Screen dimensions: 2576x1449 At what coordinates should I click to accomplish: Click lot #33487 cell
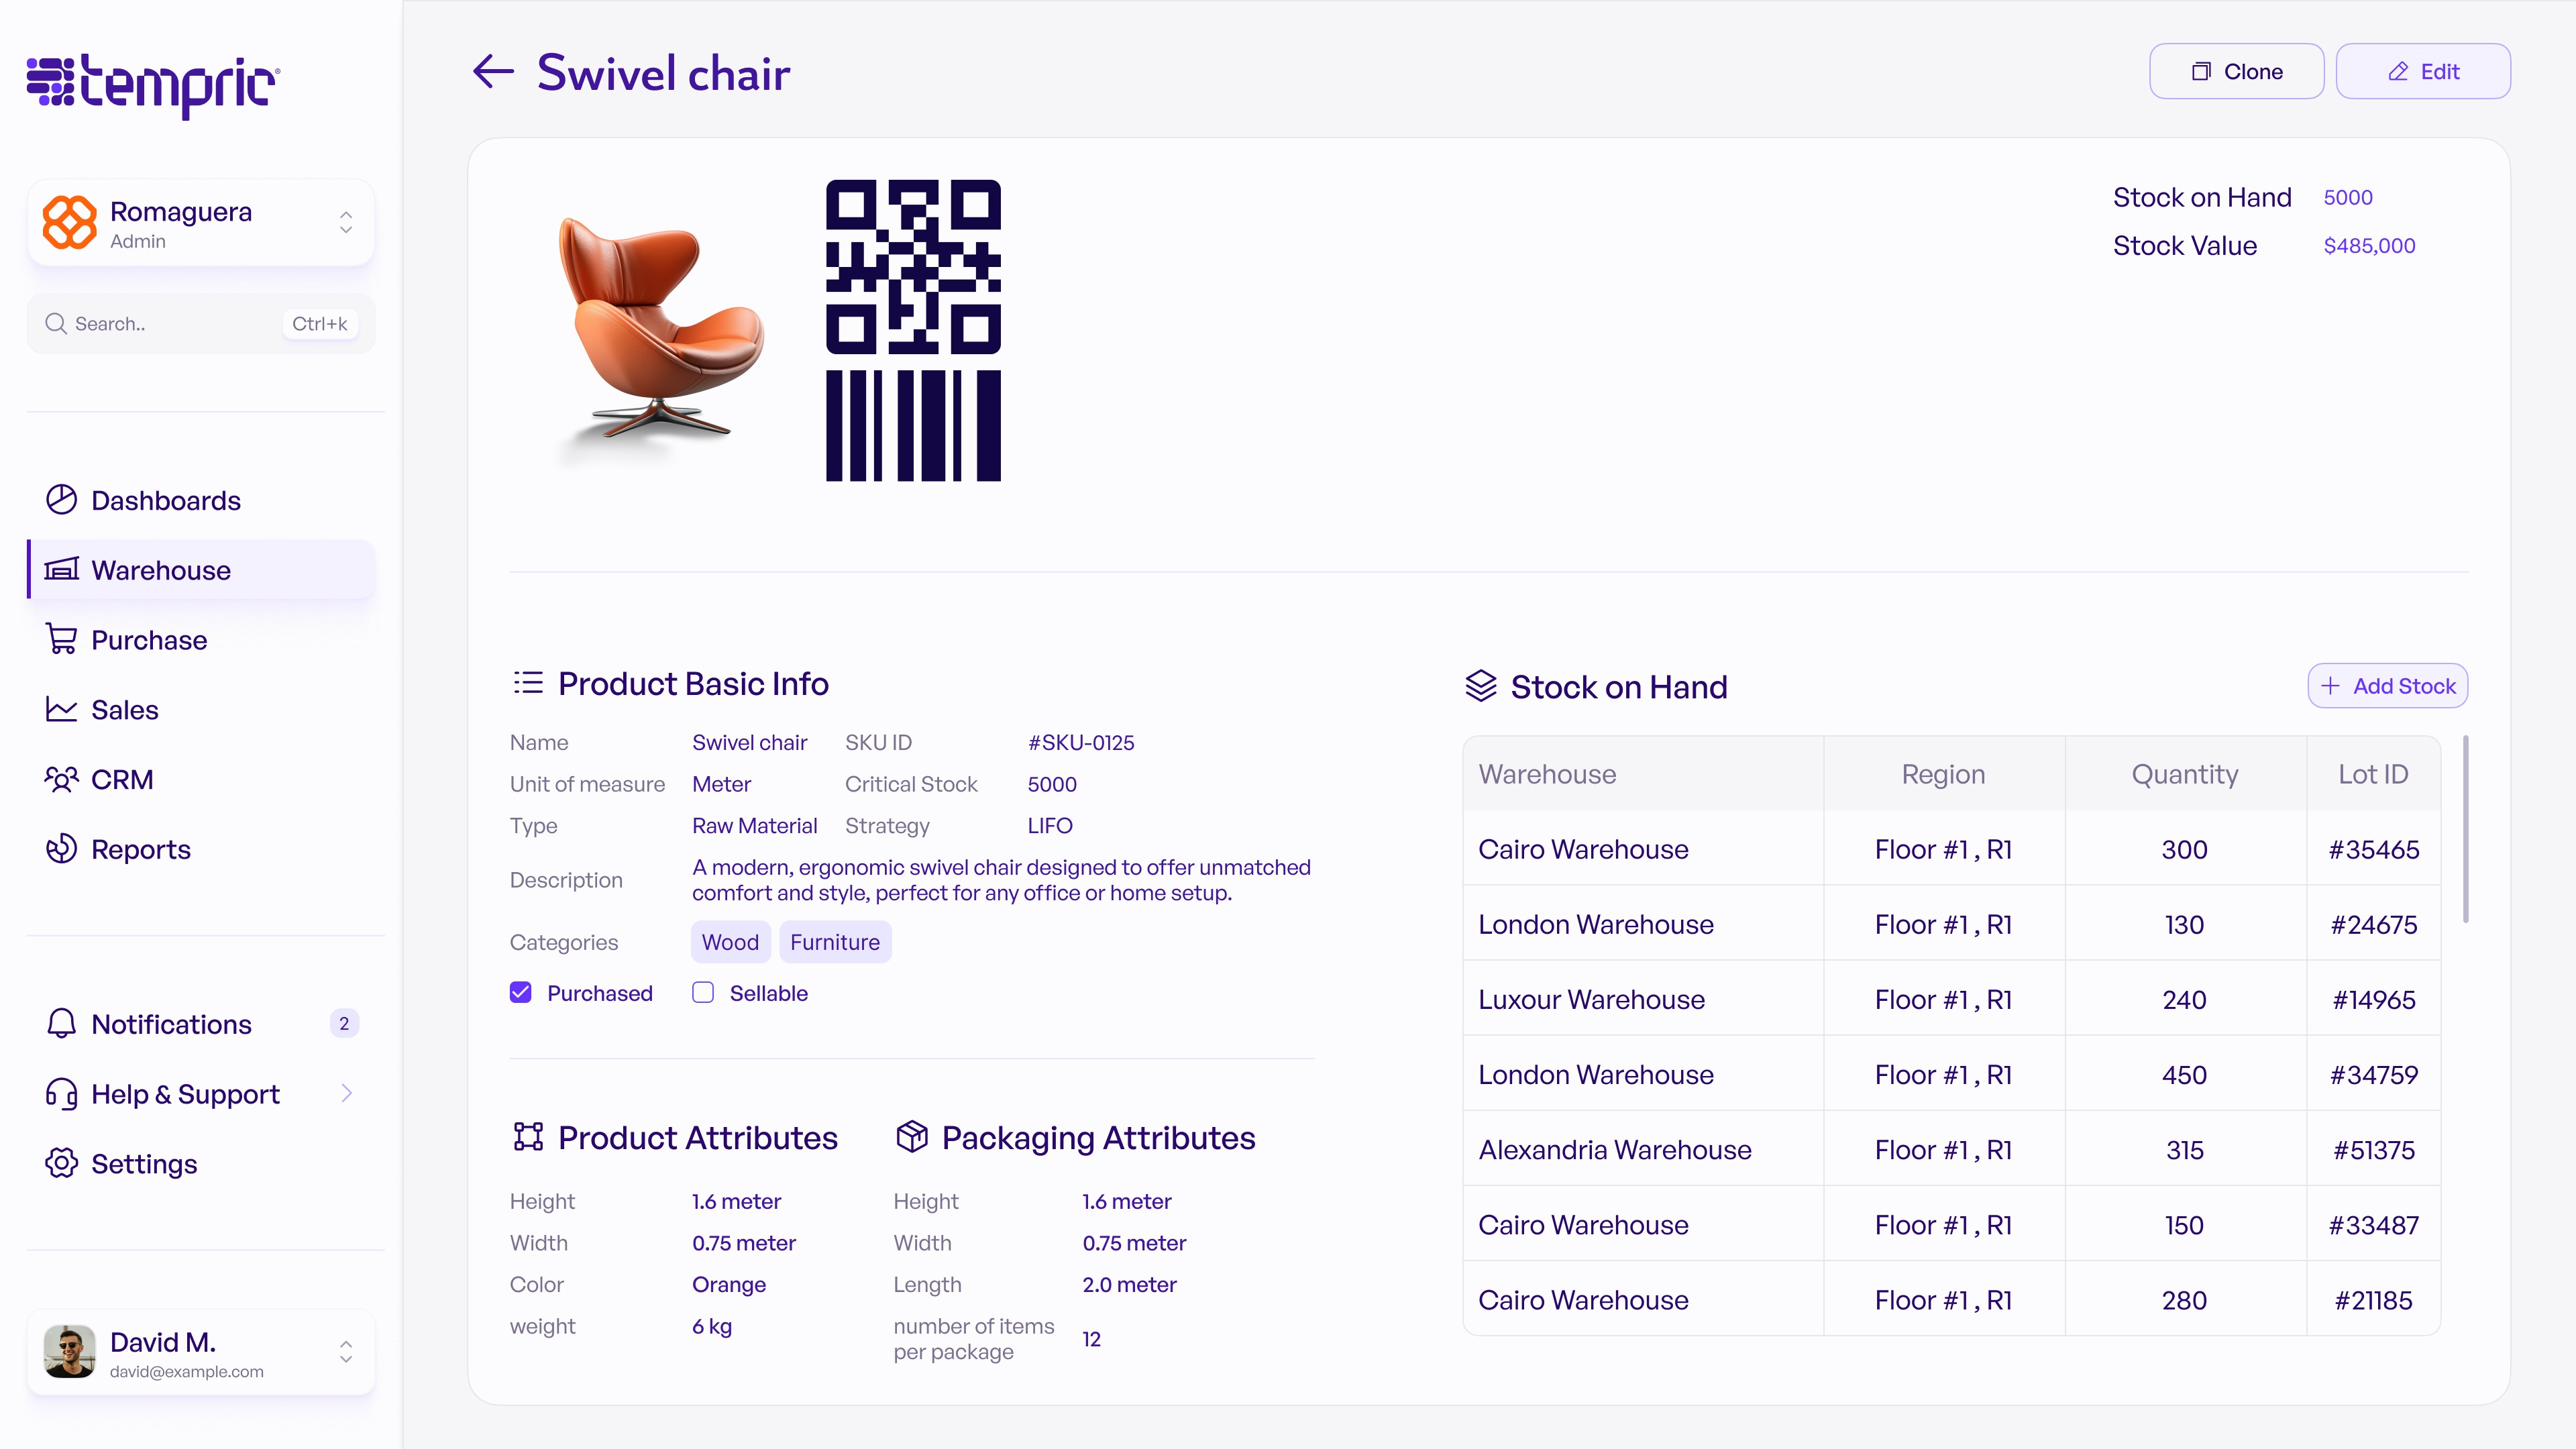(x=2374, y=1225)
